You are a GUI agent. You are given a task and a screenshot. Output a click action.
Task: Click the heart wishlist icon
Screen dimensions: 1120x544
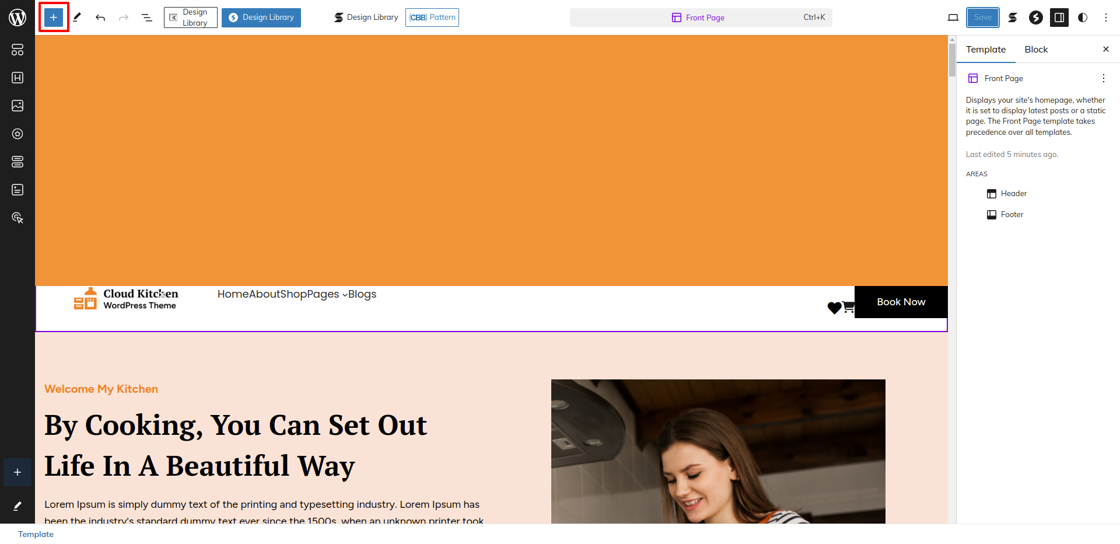pyautogui.click(x=834, y=308)
